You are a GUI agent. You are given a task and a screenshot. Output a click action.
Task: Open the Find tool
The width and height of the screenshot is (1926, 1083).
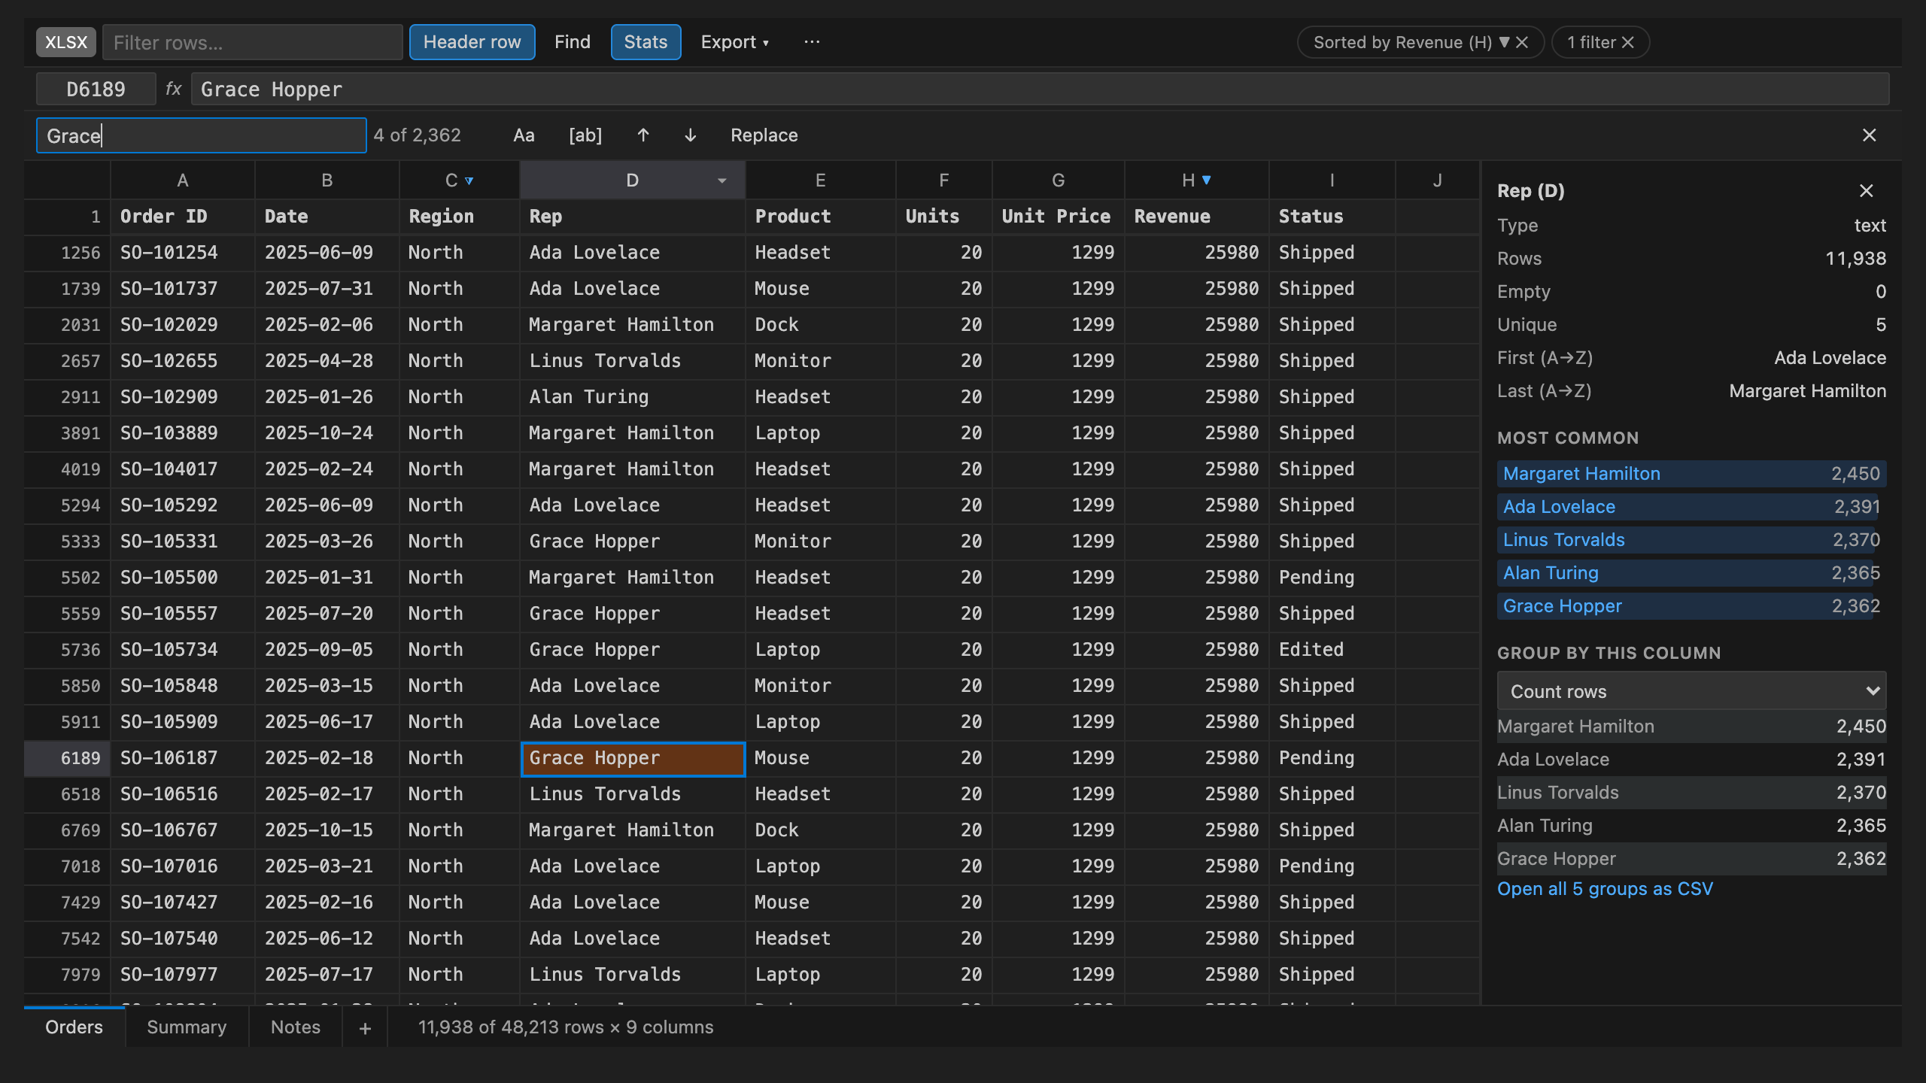click(x=573, y=42)
